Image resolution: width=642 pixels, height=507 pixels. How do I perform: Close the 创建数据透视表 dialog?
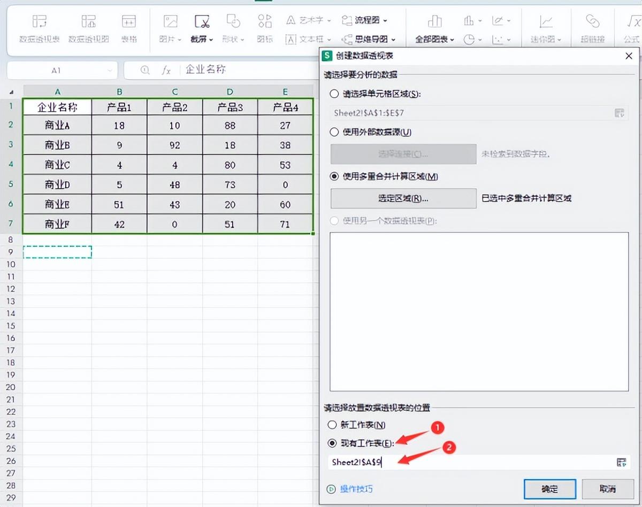pyautogui.click(x=629, y=56)
